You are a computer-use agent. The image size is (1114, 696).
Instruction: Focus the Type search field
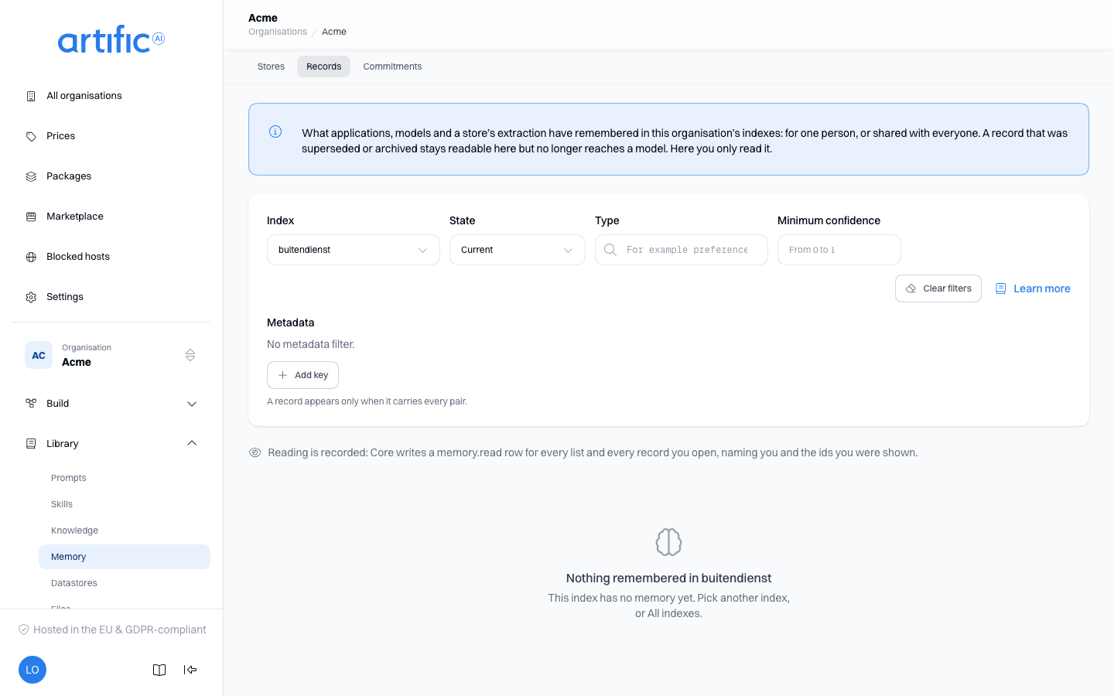coord(682,250)
